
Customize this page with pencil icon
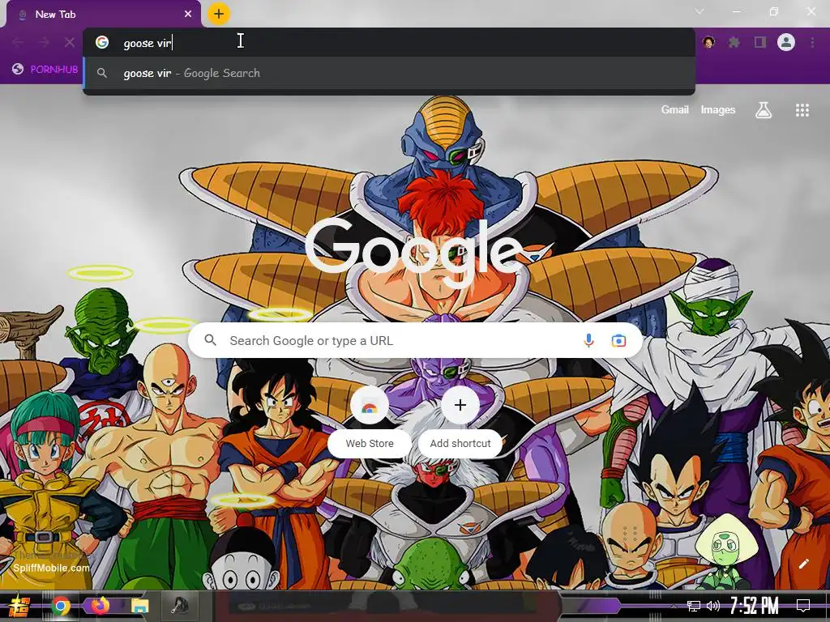coord(804,564)
